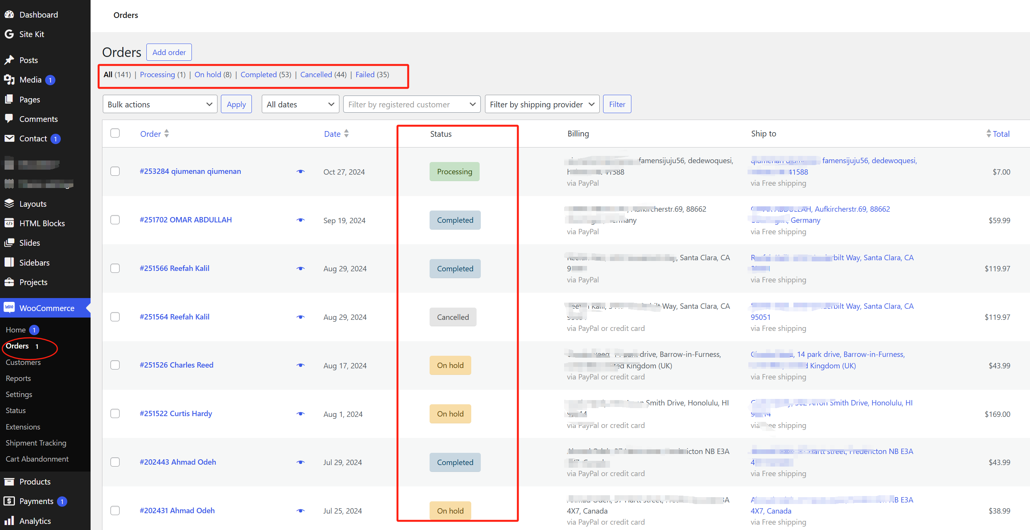Open the Filter by shipping provider dropdown
The height and width of the screenshot is (530, 1030).
(542, 104)
